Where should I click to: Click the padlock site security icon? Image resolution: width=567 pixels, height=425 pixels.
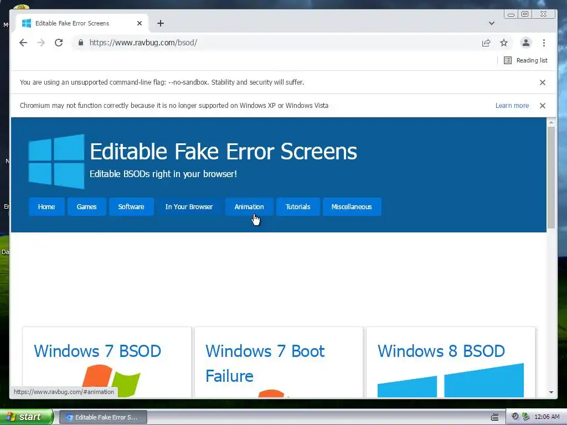coord(81,43)
